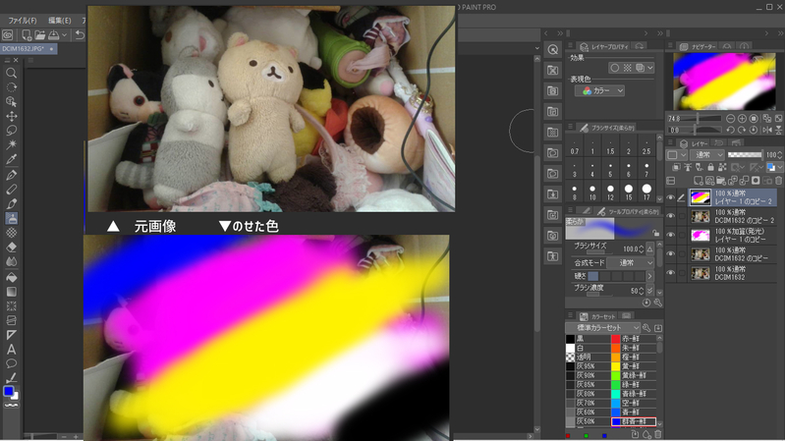Screen dimensions: 785x441
Task: Hide layer DCIM1632 のコピー
Action: click(670, 253)
